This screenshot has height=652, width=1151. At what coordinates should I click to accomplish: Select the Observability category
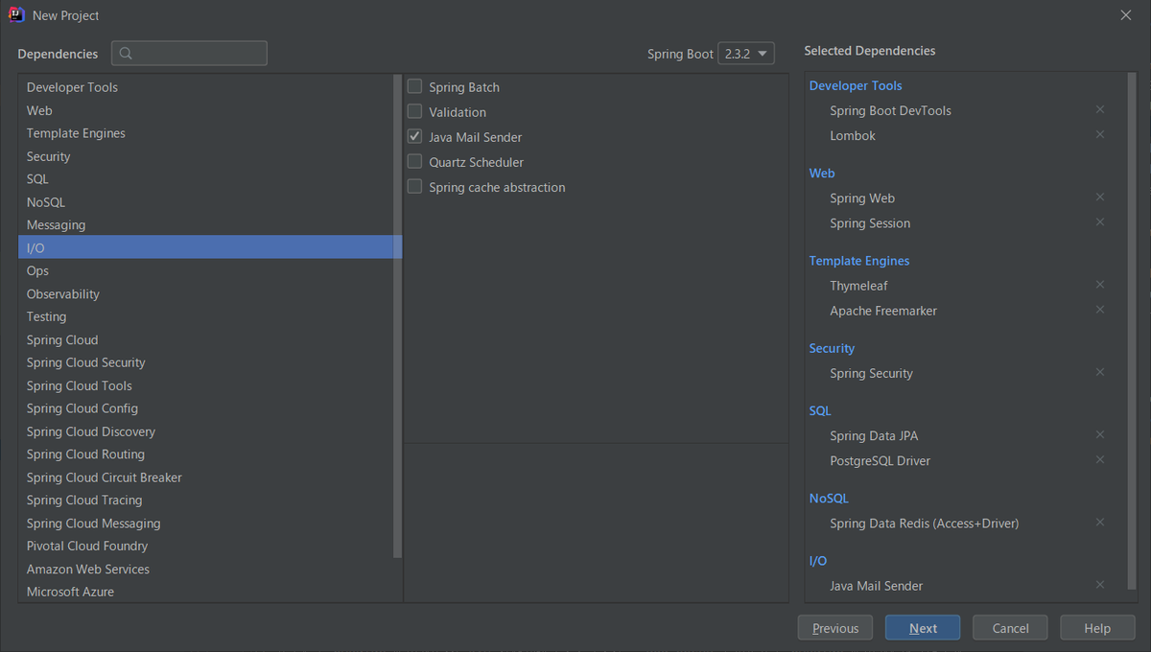click(205, 293)
